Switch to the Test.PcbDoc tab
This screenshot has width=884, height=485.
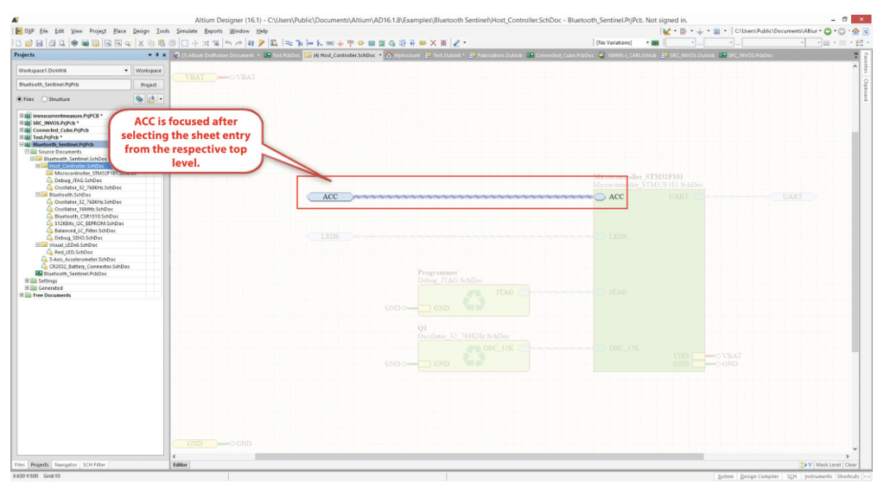(283, 55)
